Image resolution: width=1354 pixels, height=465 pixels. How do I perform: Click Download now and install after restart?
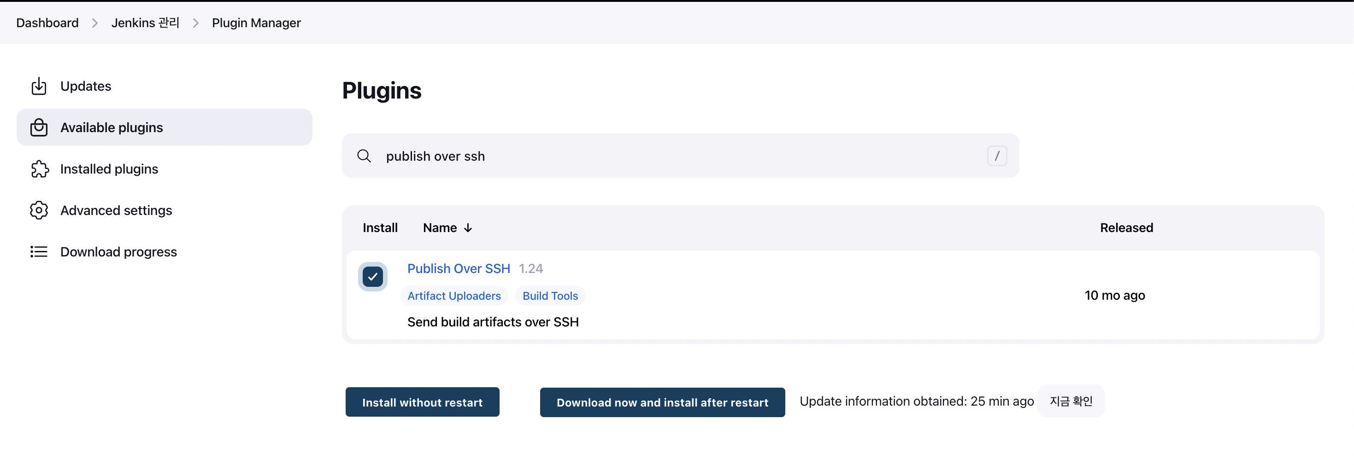point(662,402)
